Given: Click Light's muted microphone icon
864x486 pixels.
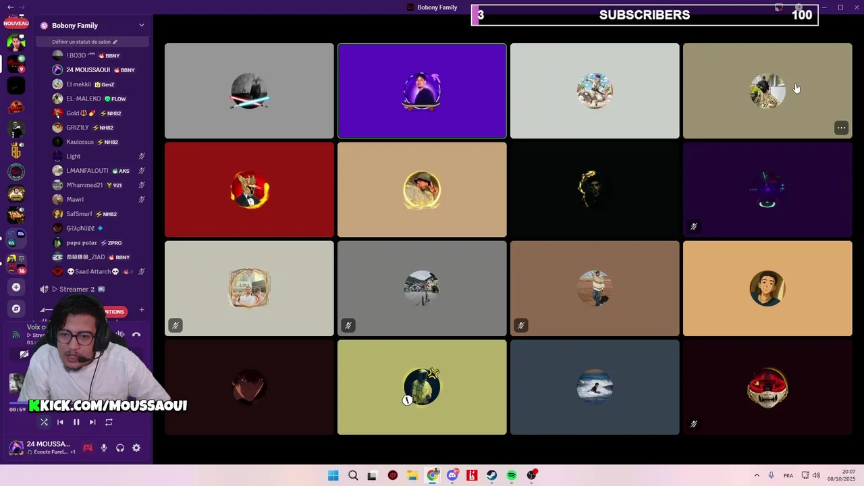Looking at the screenshot, I should coord(142,157).
